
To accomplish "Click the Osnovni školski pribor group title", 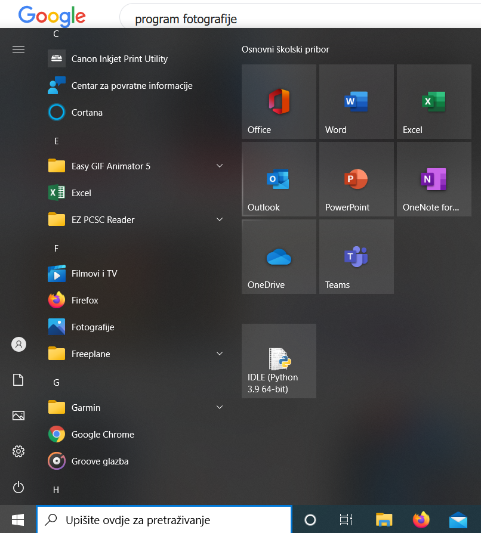I will click(285, 49).
